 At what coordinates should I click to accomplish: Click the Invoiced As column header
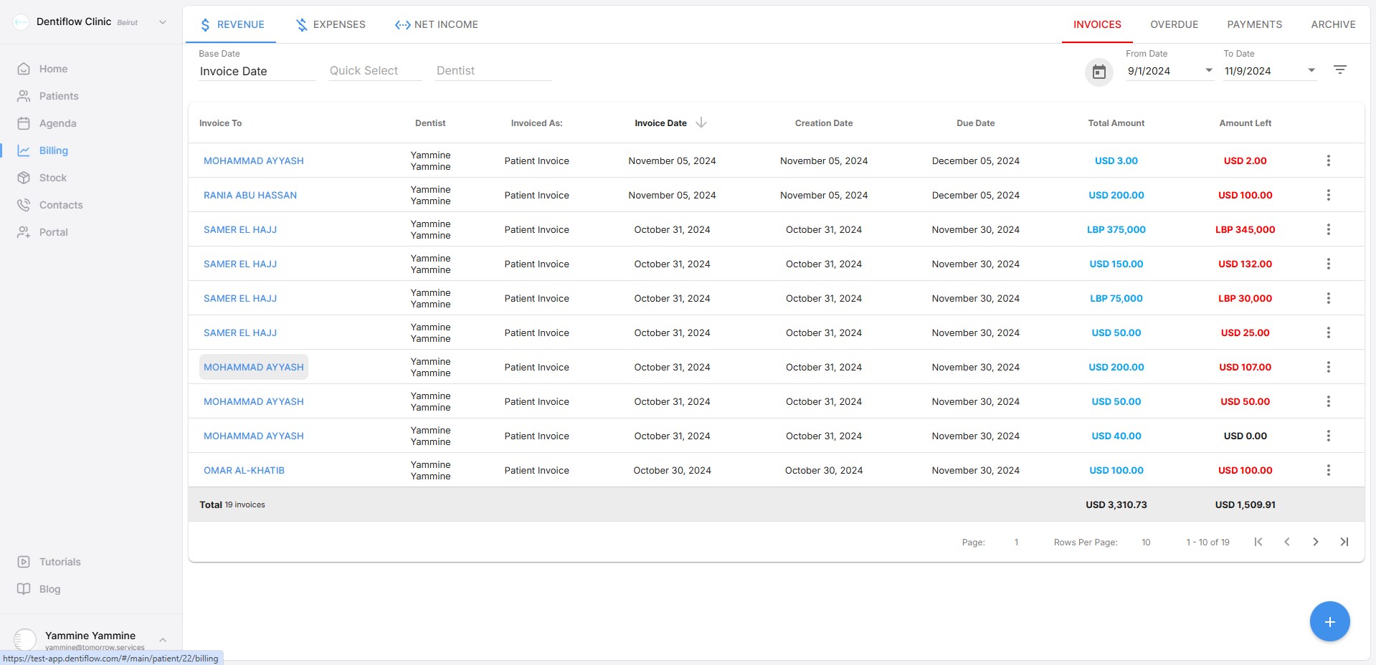536,123
